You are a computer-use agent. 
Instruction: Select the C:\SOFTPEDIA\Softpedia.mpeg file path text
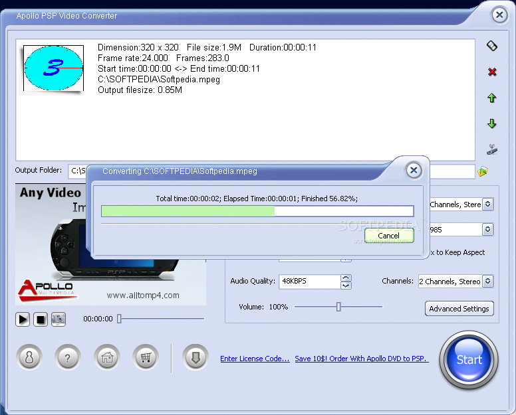coord(159,79)
